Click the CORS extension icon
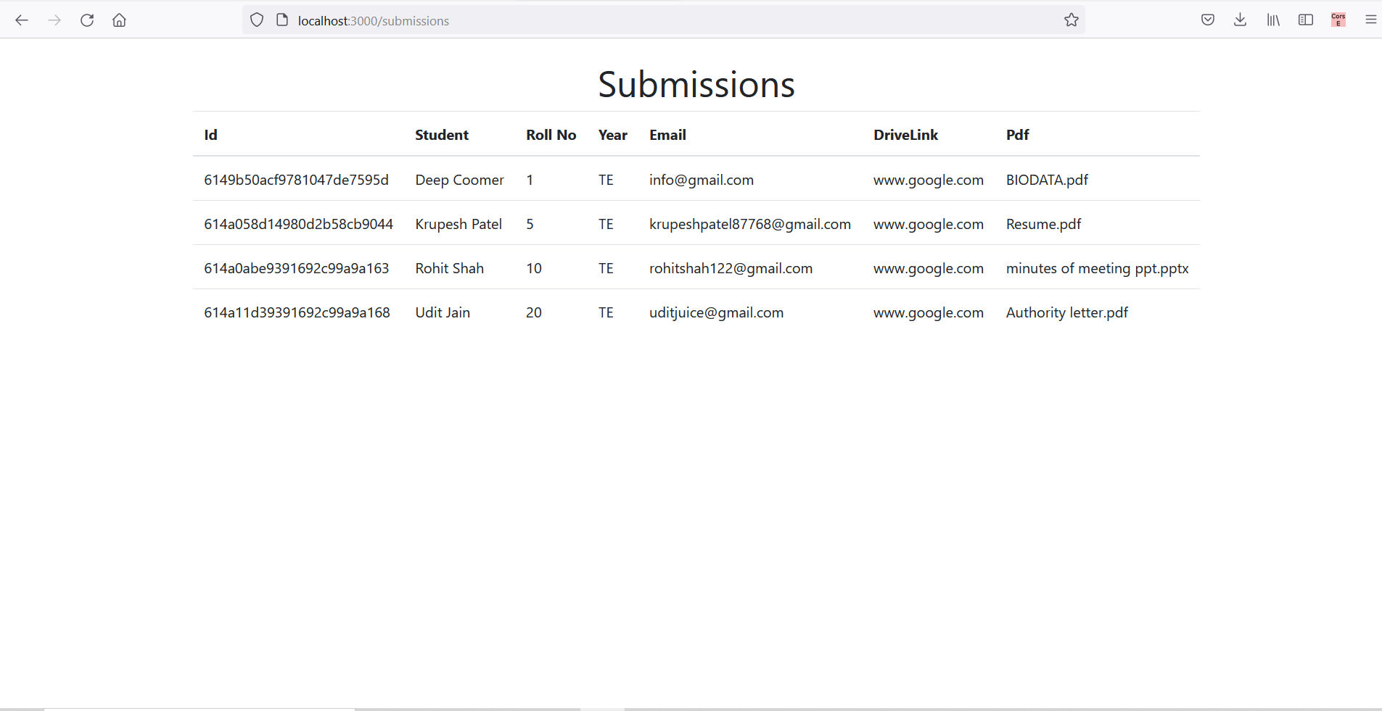 (x=1338, y=20)
